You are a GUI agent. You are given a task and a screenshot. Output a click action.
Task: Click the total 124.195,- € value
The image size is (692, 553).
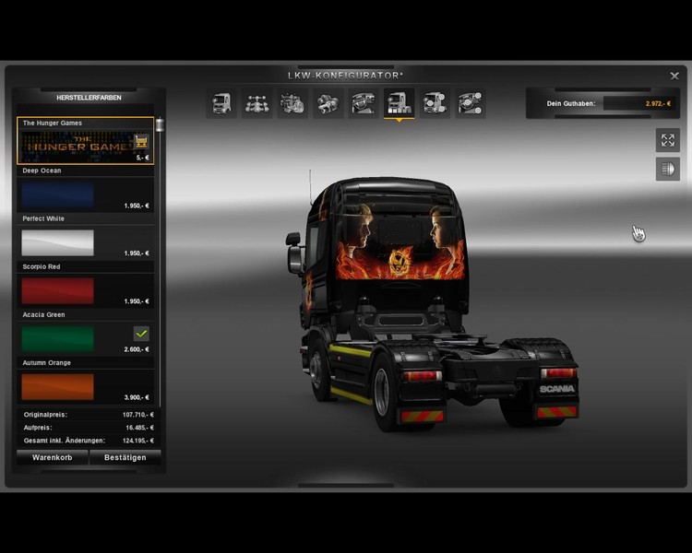[138, 441]
